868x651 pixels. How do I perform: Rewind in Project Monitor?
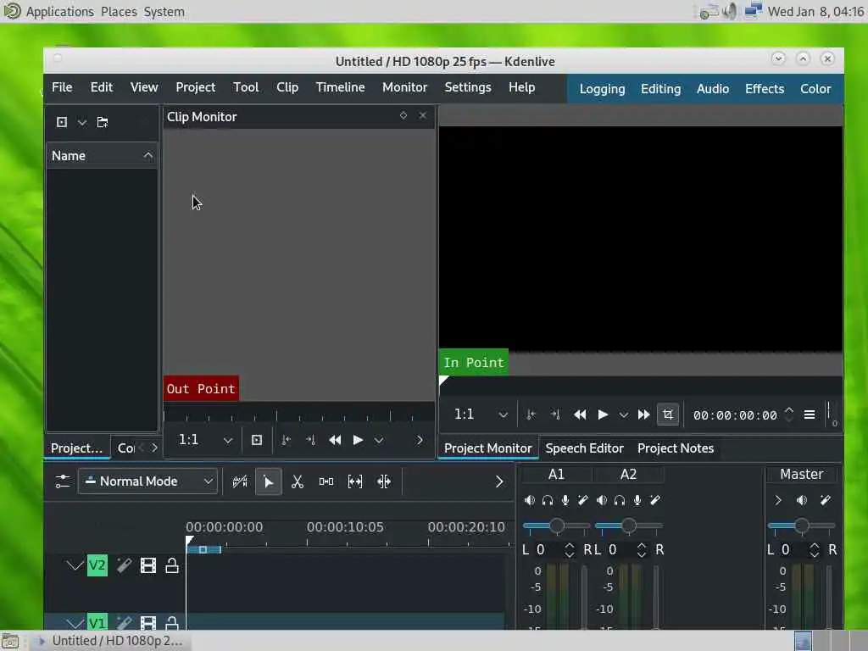click(580, 415)
